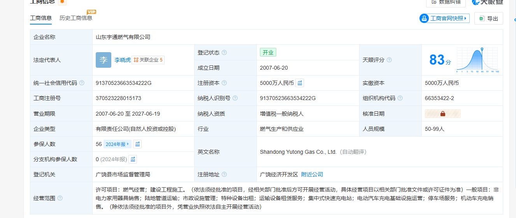Viewport: 516px width, 218px height.
Task: Export data with 导出 button
Action: tap(489, 18)
